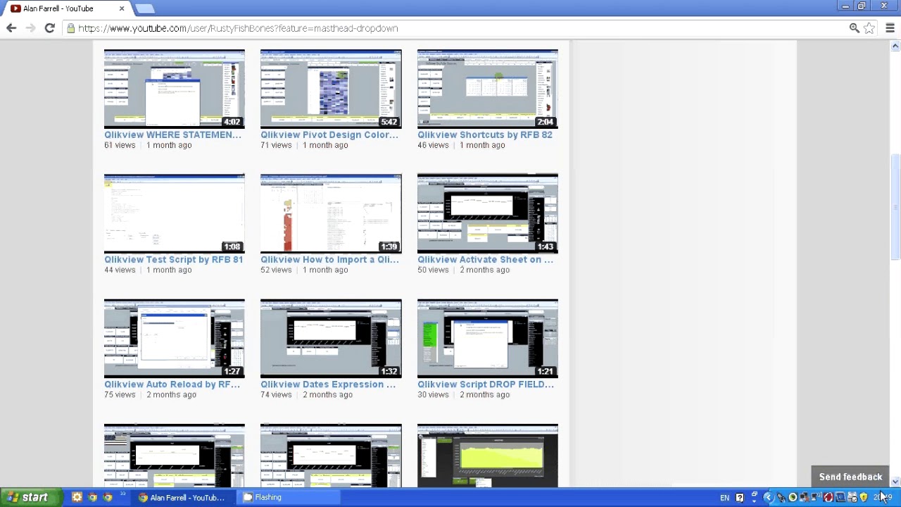Click the wireless network tray icon
901x507 pixels.
point(816,497)
